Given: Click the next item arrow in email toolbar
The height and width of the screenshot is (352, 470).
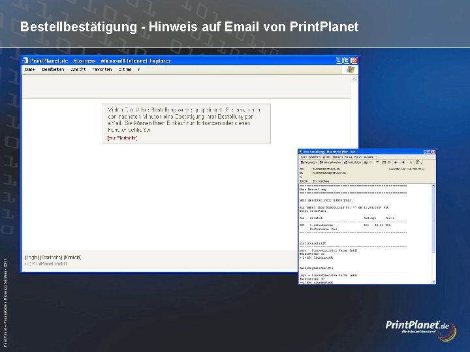Looking at the screenshot, I should click(403, 162).
